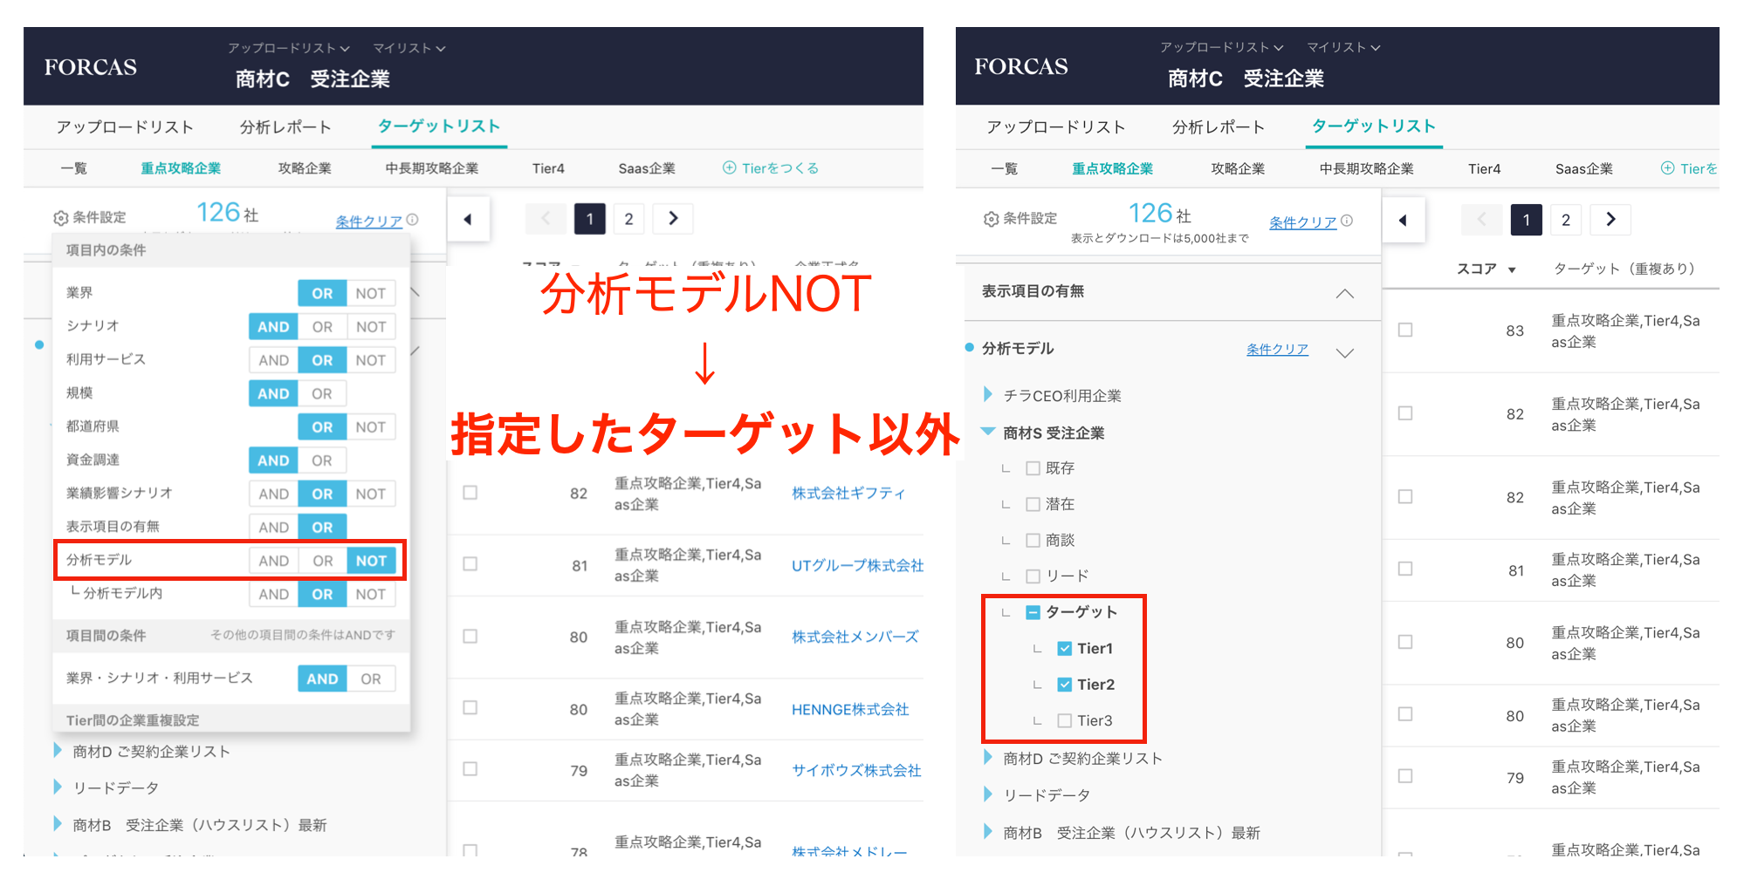Click the collapse panel arrow in right screenshot
Image resolution: width=1737 pixels, height=893 pixels.
coord(1403,221)
